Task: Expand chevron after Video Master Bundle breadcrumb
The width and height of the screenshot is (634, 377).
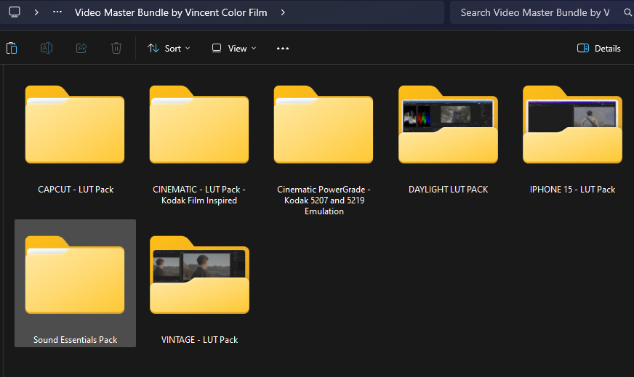Action: coord(283,12)
